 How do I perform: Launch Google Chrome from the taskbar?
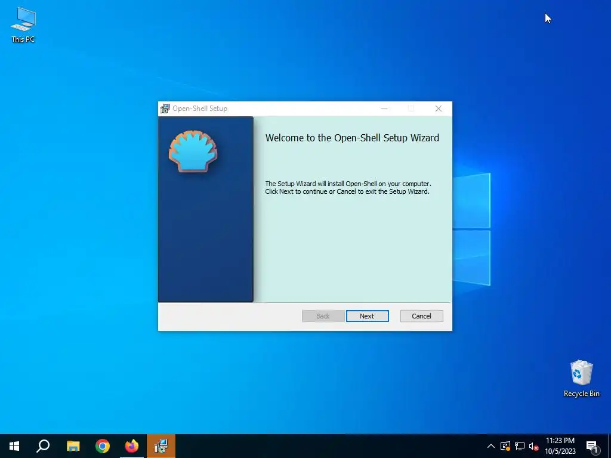[x=103, y=446]
